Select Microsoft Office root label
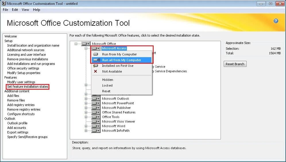The height and width of the screenshot is (162, 286). click(104, 44)
